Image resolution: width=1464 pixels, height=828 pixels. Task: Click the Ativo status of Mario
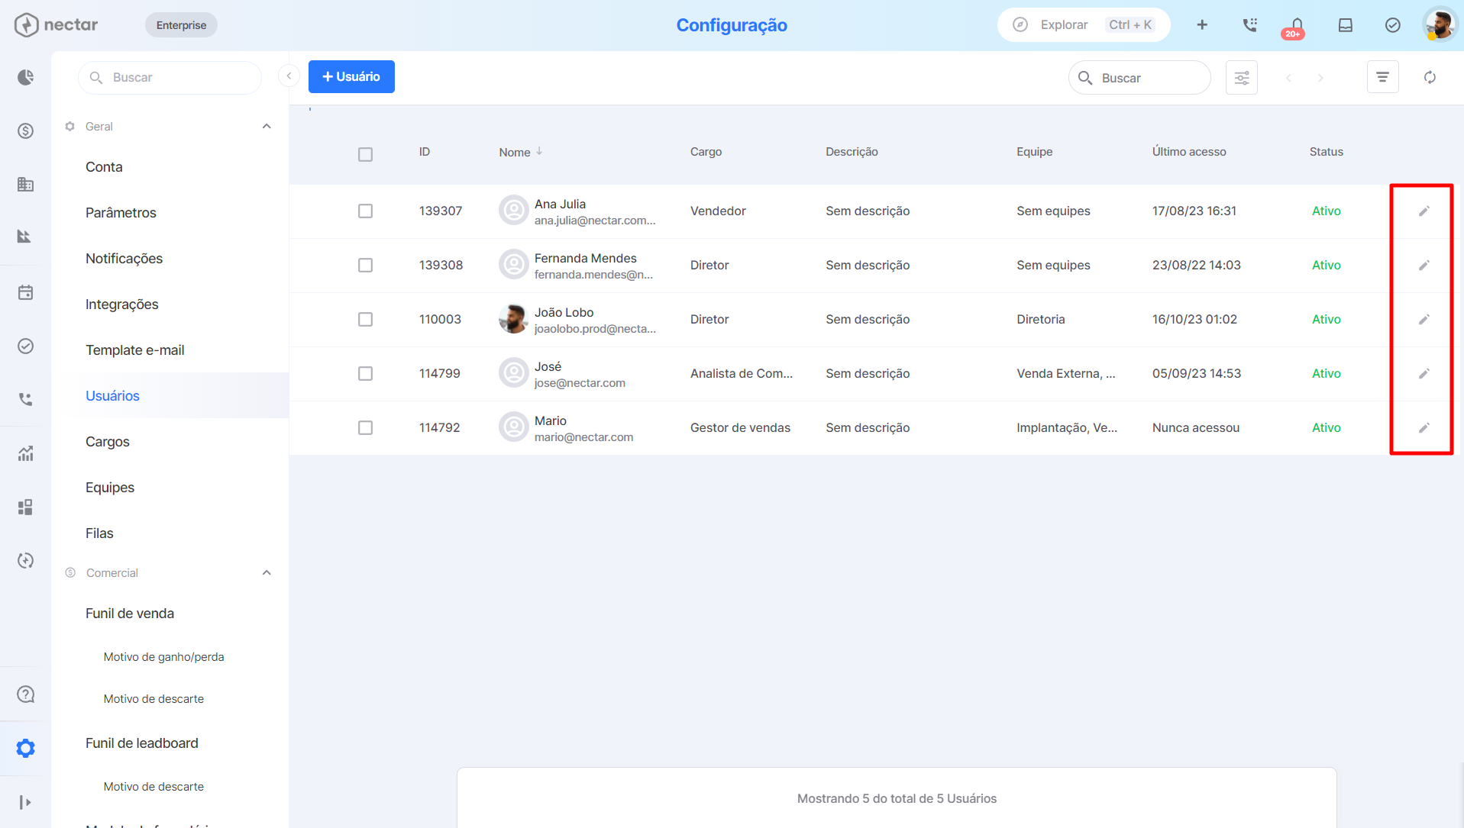pos(1326,427)
